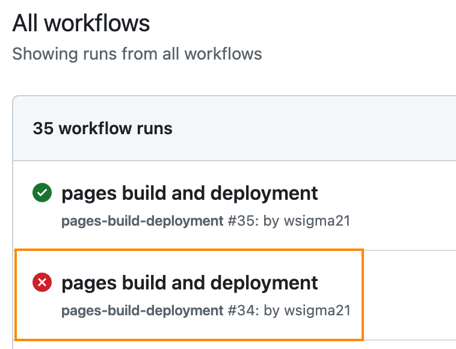
Task: Click the red failed X status icon
Action: pos(42,282)
